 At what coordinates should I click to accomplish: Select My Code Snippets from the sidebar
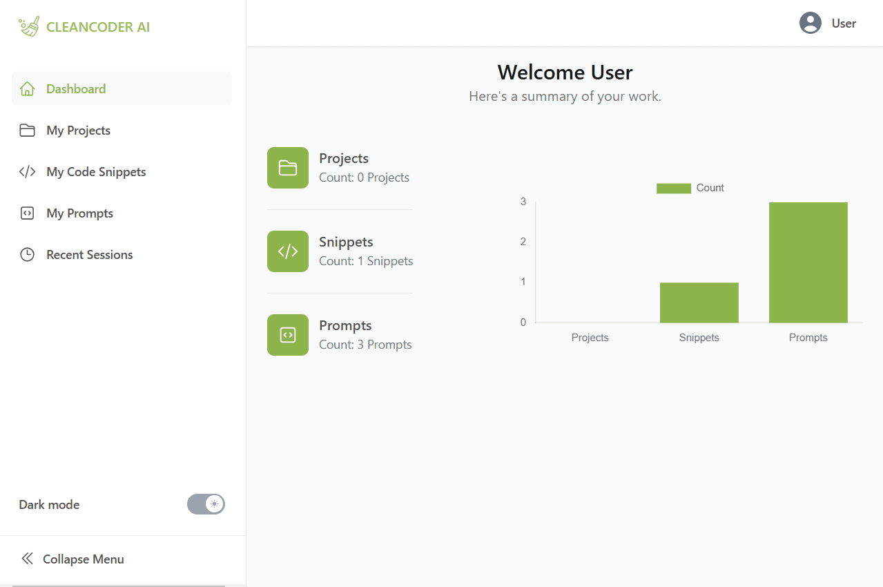[96, 172]
